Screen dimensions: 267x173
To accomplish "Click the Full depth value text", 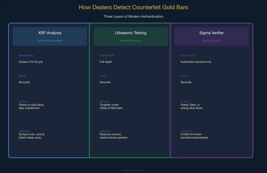I will coord(106,62).
